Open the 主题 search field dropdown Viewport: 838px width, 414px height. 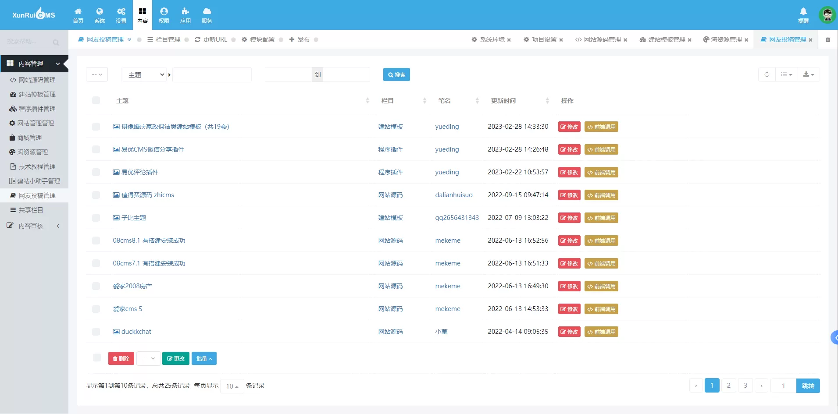[x=146, y=75]
